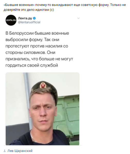Image resolution: width=130 pixels, height=154 pixels.
Task: Open the round LENTA.RU avatar logo
Action: (11, 20)
